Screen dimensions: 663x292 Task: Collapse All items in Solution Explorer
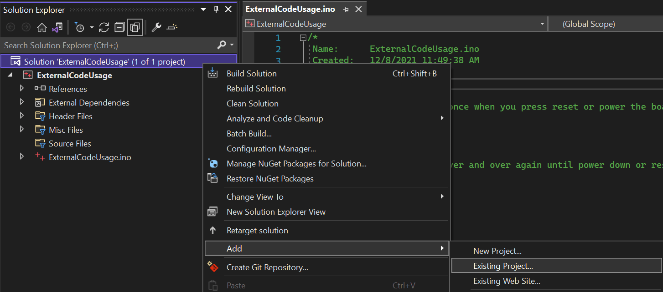(x=119, y=27)
